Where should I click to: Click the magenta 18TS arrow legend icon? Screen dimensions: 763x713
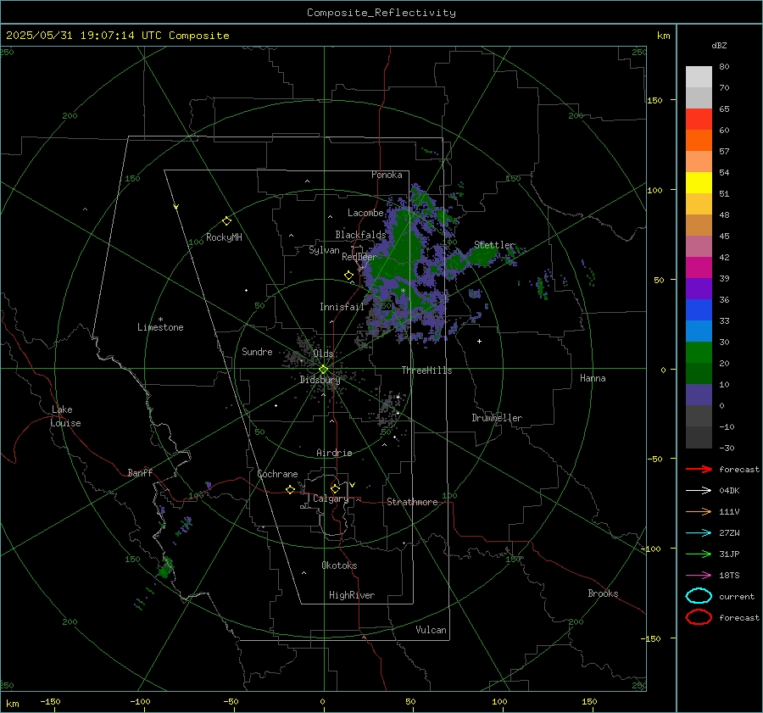click(699, 576)
